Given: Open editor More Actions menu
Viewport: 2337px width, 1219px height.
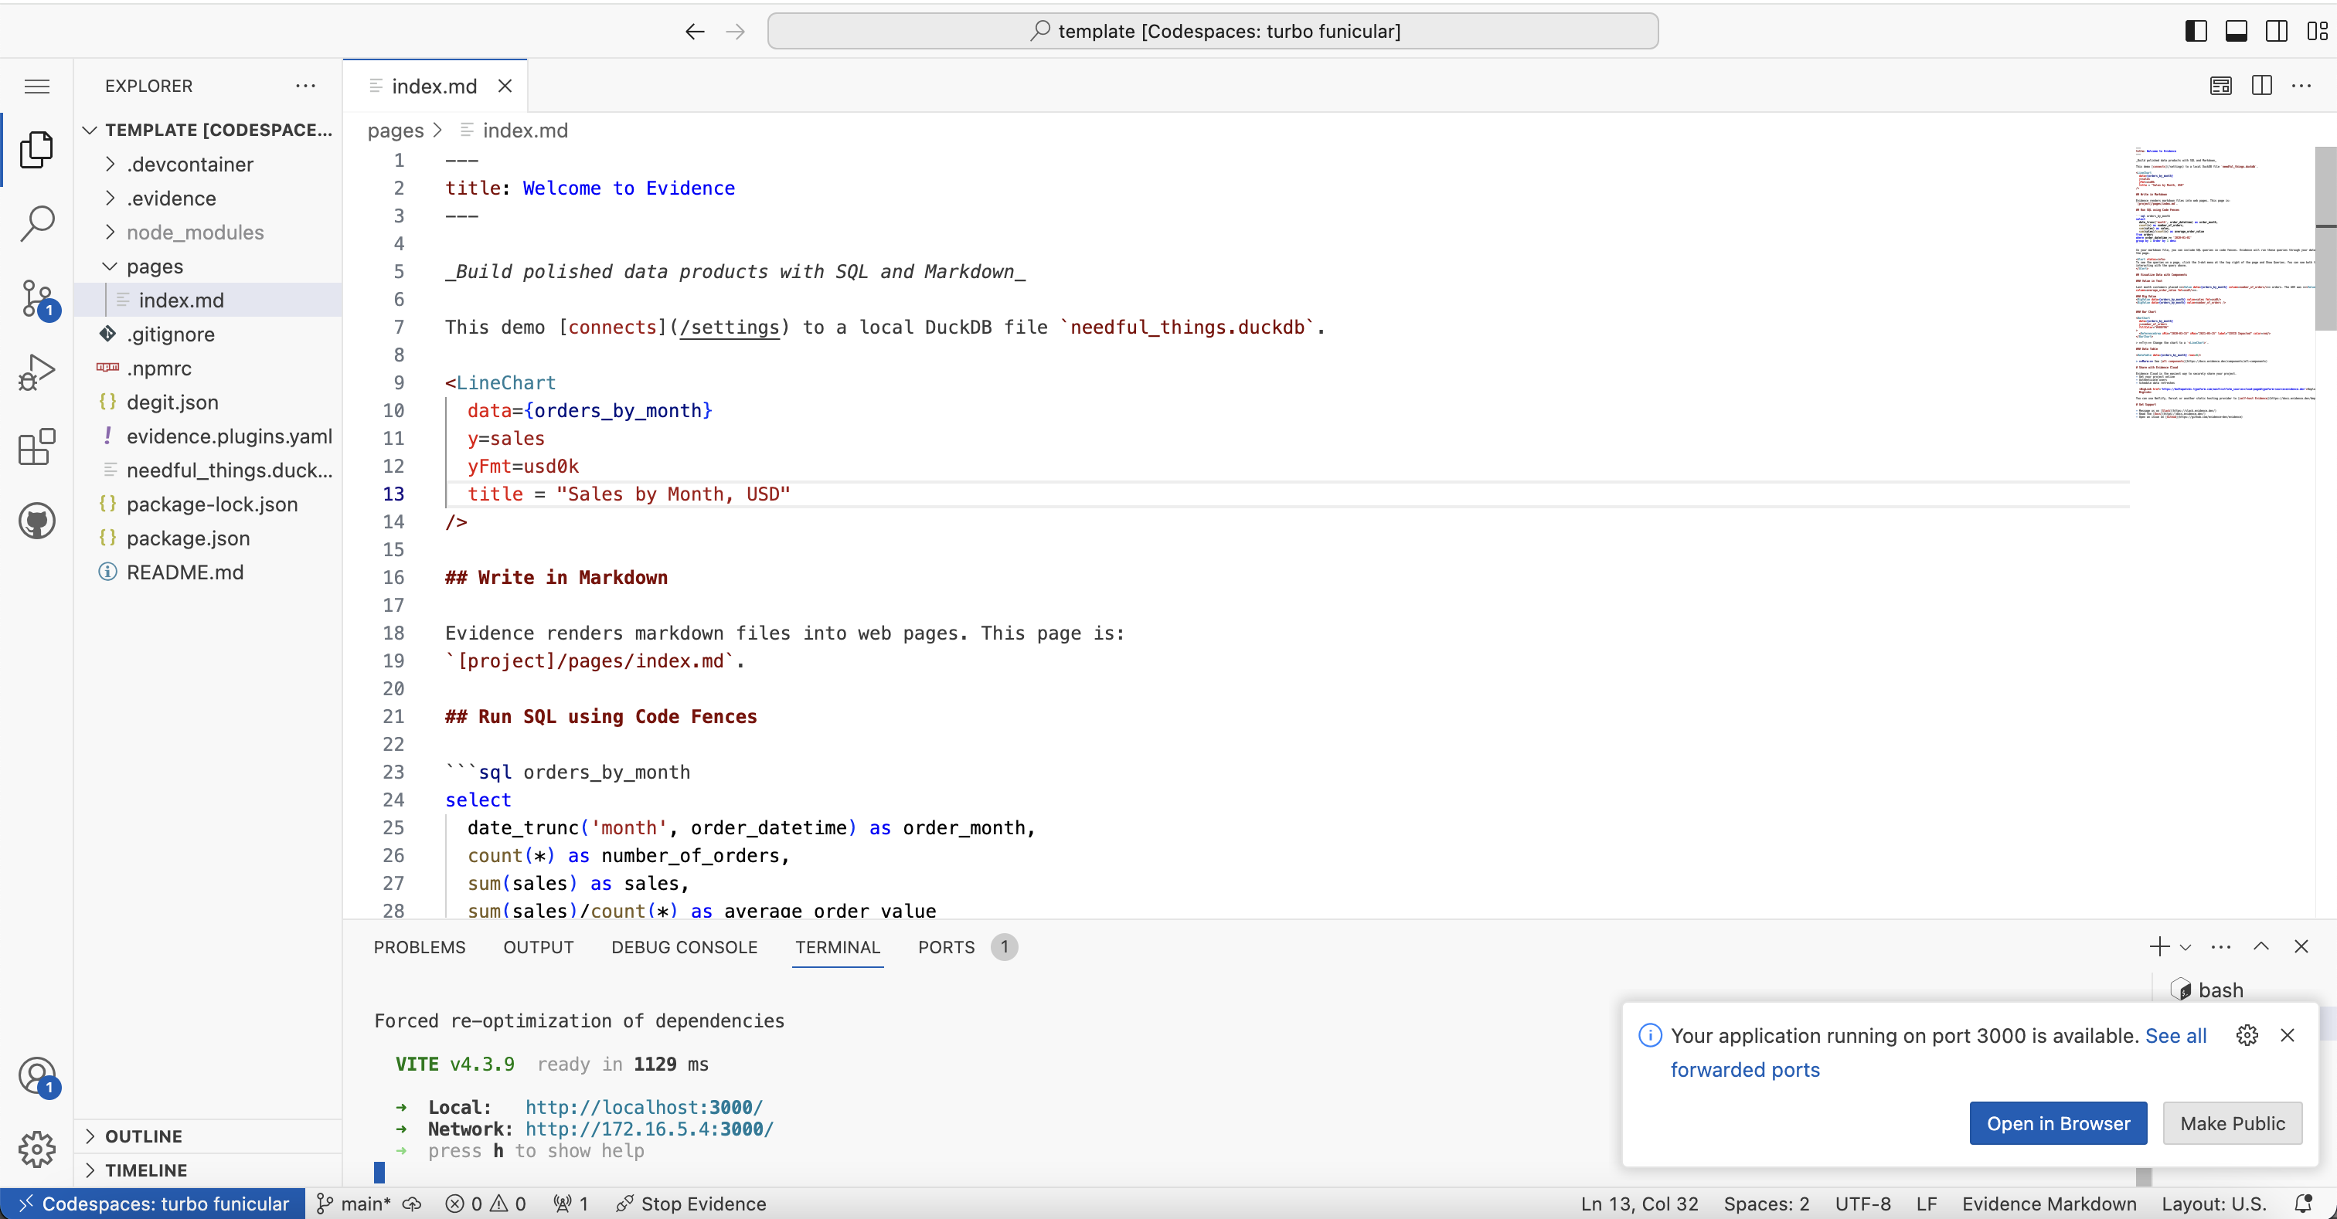Looking at the screenshot, I should [x=2301, y=87].
